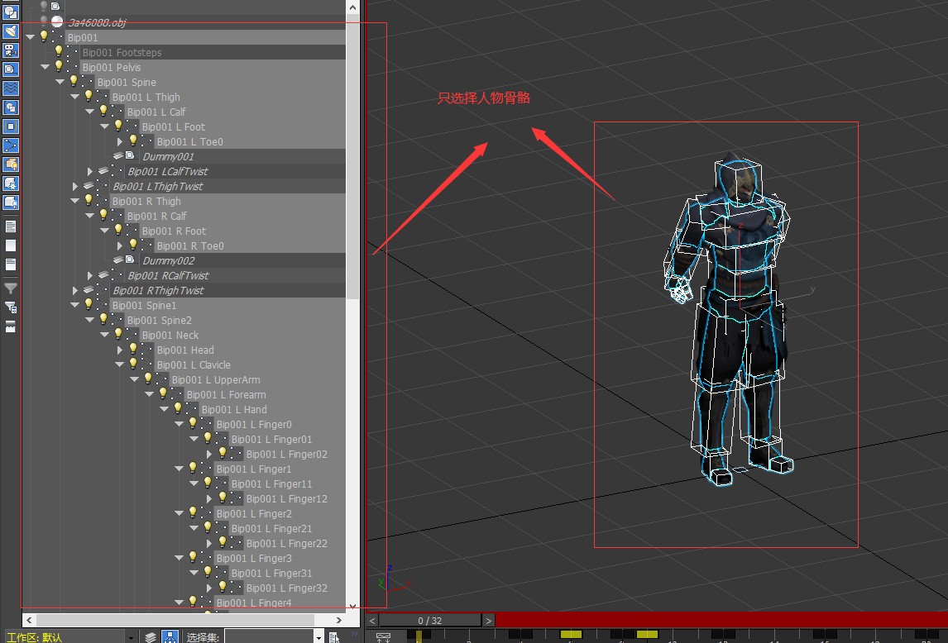Open the 选择集 selection set dropdown

click(x=318, y=636)
